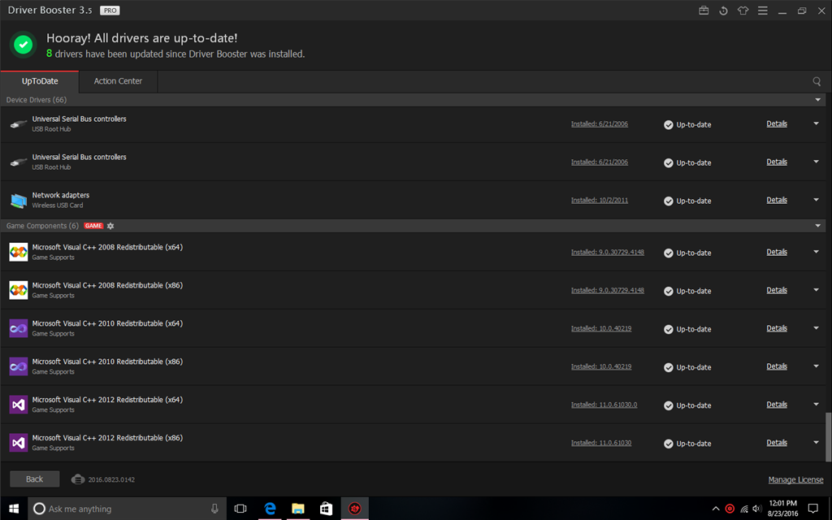Viewport: 832px width, 520px height.
Task: Click the Visual C++ 2010 (x86) icon
Action: [x=19, y=366]
